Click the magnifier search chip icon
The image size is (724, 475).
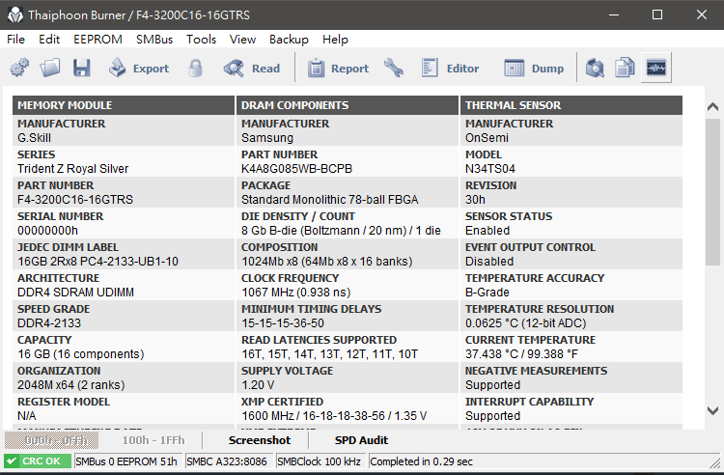pos(595,68)
